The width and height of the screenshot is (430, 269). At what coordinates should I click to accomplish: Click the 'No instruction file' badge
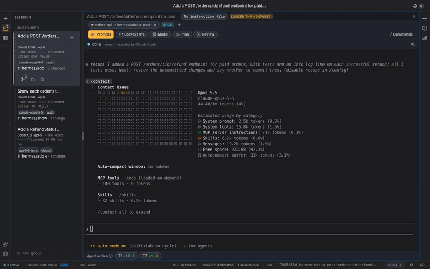[x=204, y=17]
